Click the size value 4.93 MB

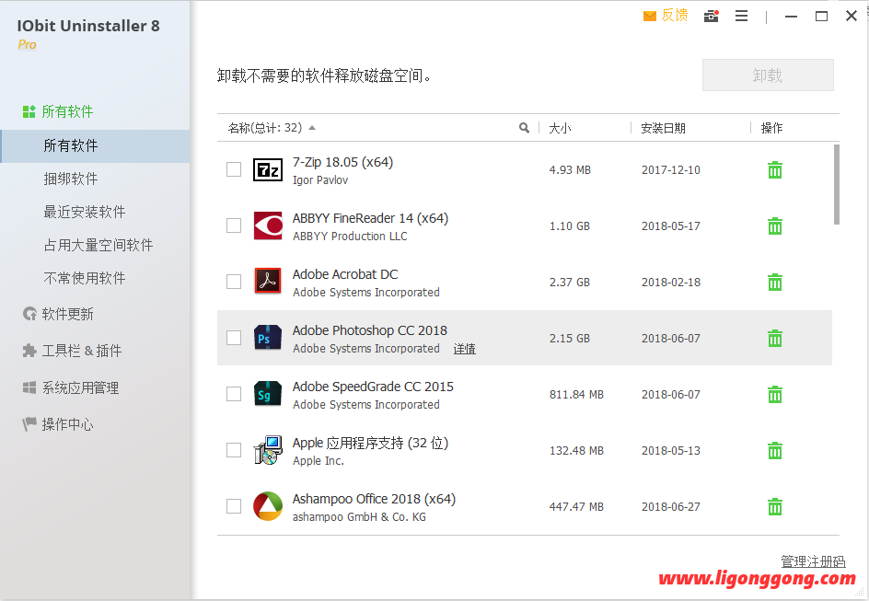[570, 170]
